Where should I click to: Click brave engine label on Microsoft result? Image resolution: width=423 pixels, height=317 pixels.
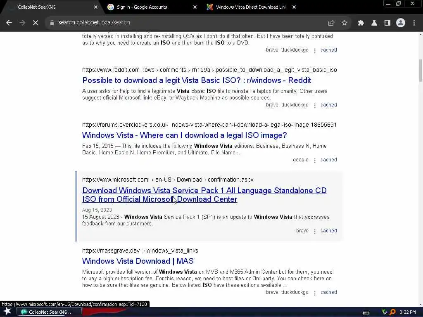coord(302,231)
